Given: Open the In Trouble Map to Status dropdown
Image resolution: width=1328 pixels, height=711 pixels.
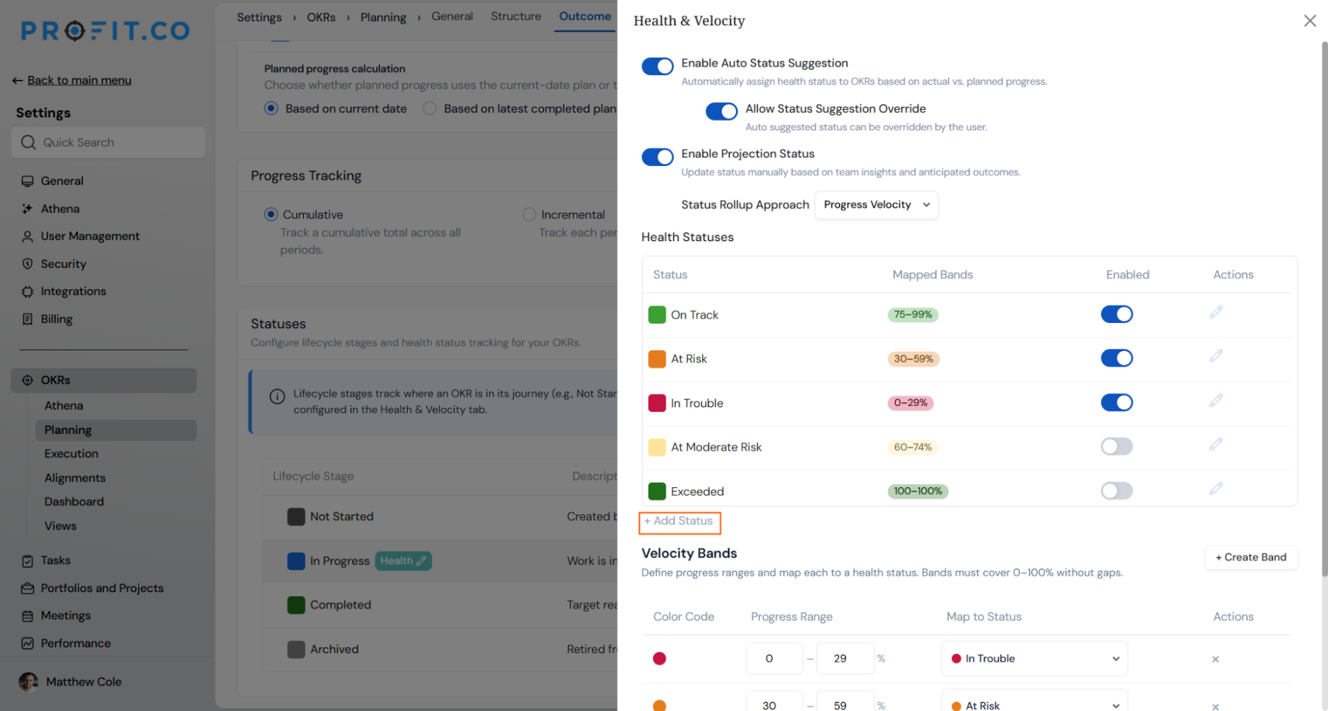Looking at the screenshot, I should 1034,659.
